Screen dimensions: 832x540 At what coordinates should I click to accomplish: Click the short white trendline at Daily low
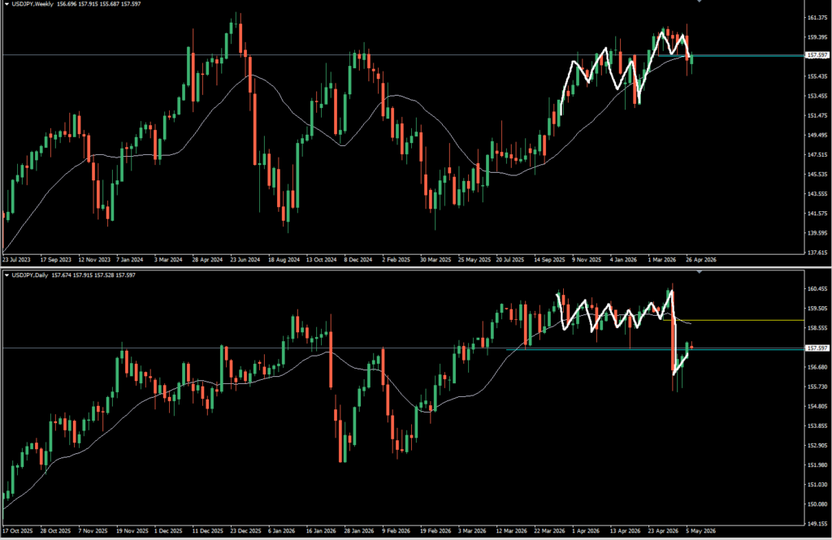coord(680,365)
